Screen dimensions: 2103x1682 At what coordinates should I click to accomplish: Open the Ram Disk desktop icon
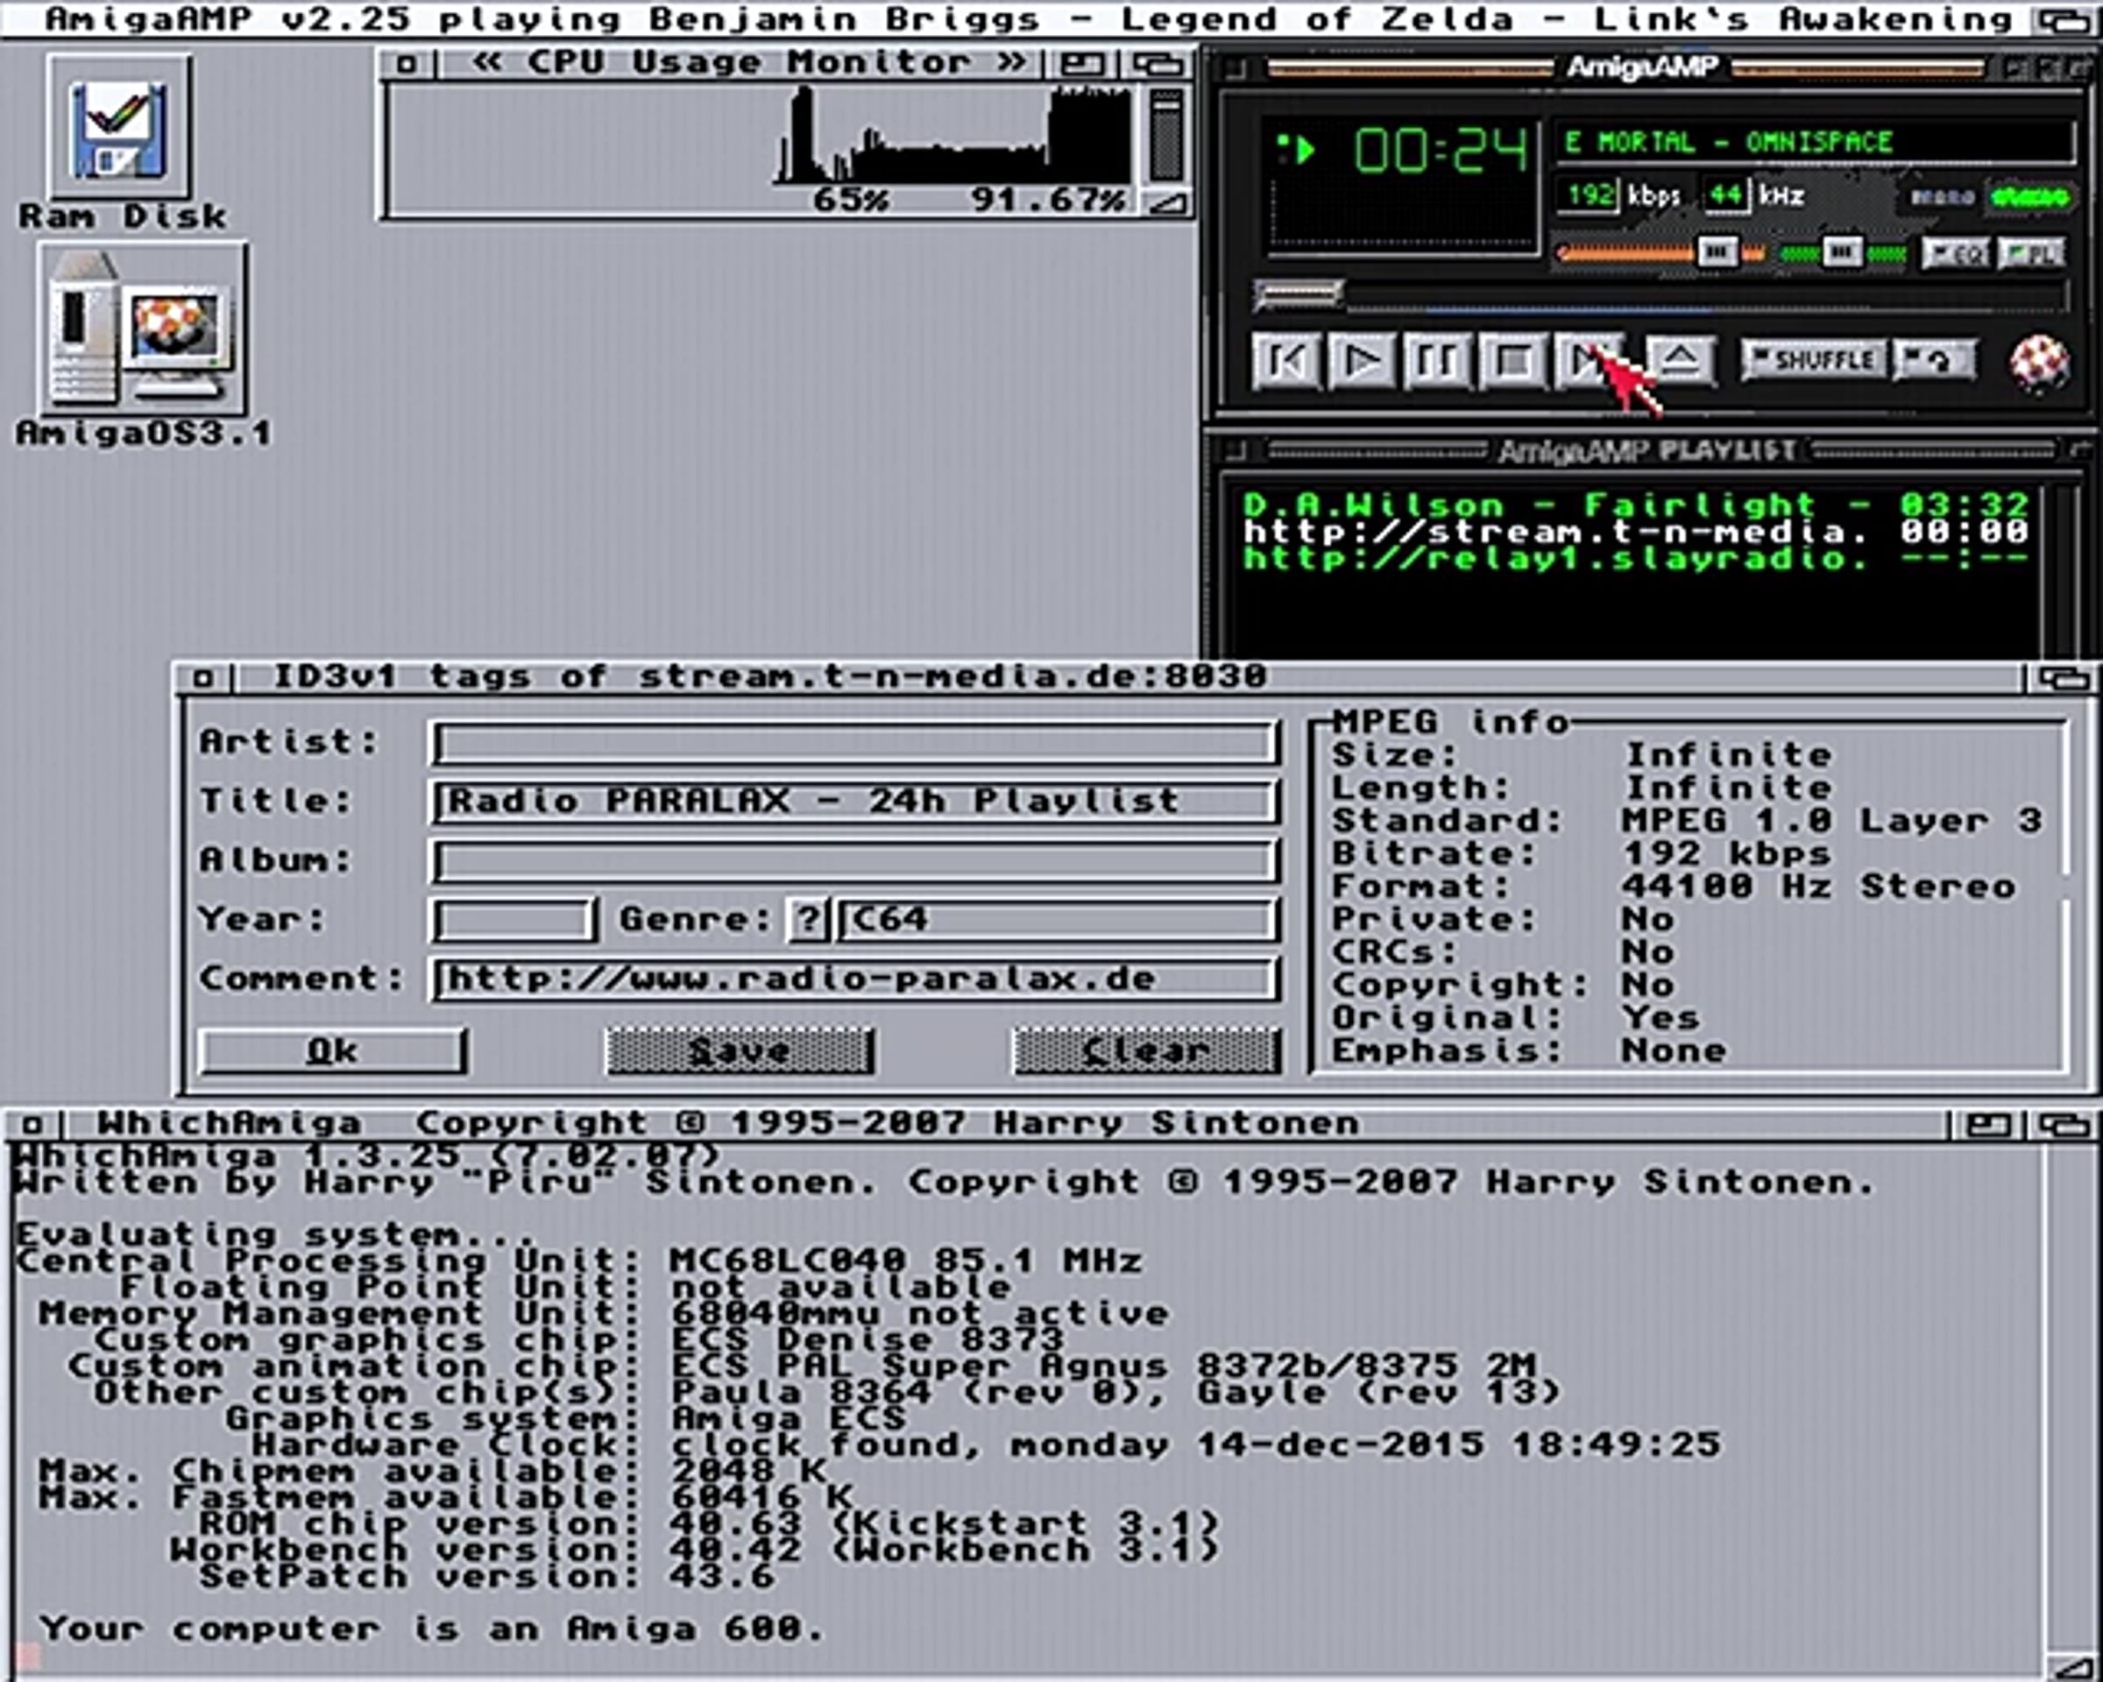(119, 129)
